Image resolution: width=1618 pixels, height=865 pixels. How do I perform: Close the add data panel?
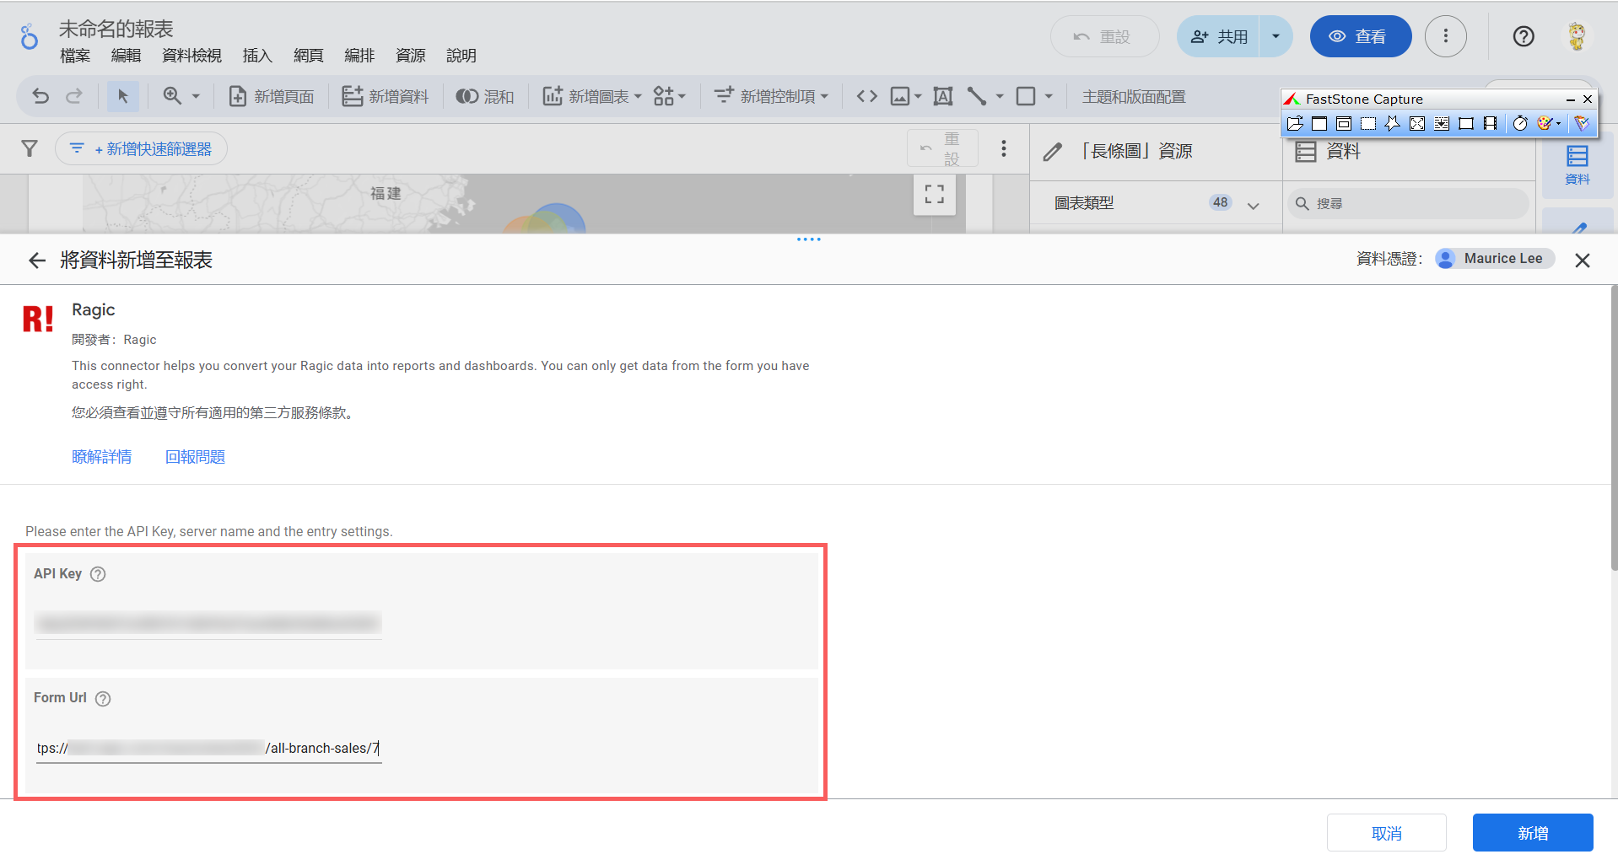[1582, 261]
